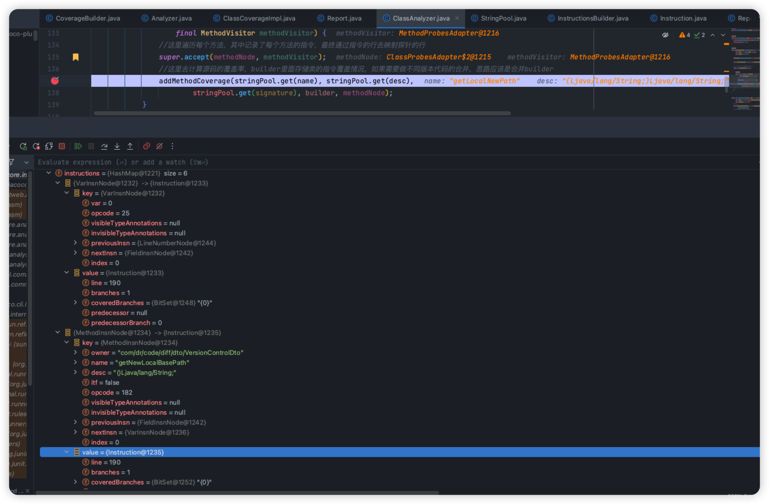
Task: Click the variables panel horizontal scrollbar
Action: point(237,493)
